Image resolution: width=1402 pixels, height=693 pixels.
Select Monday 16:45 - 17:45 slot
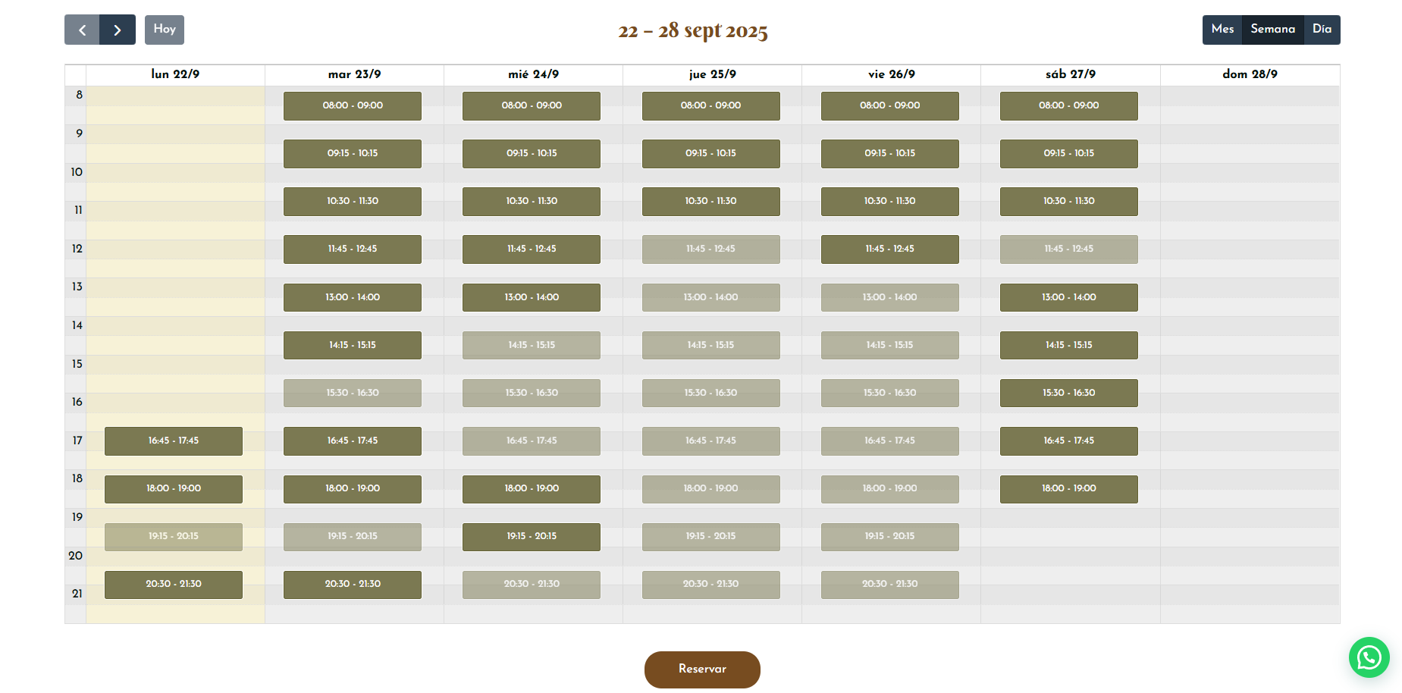tap(174, 441)
